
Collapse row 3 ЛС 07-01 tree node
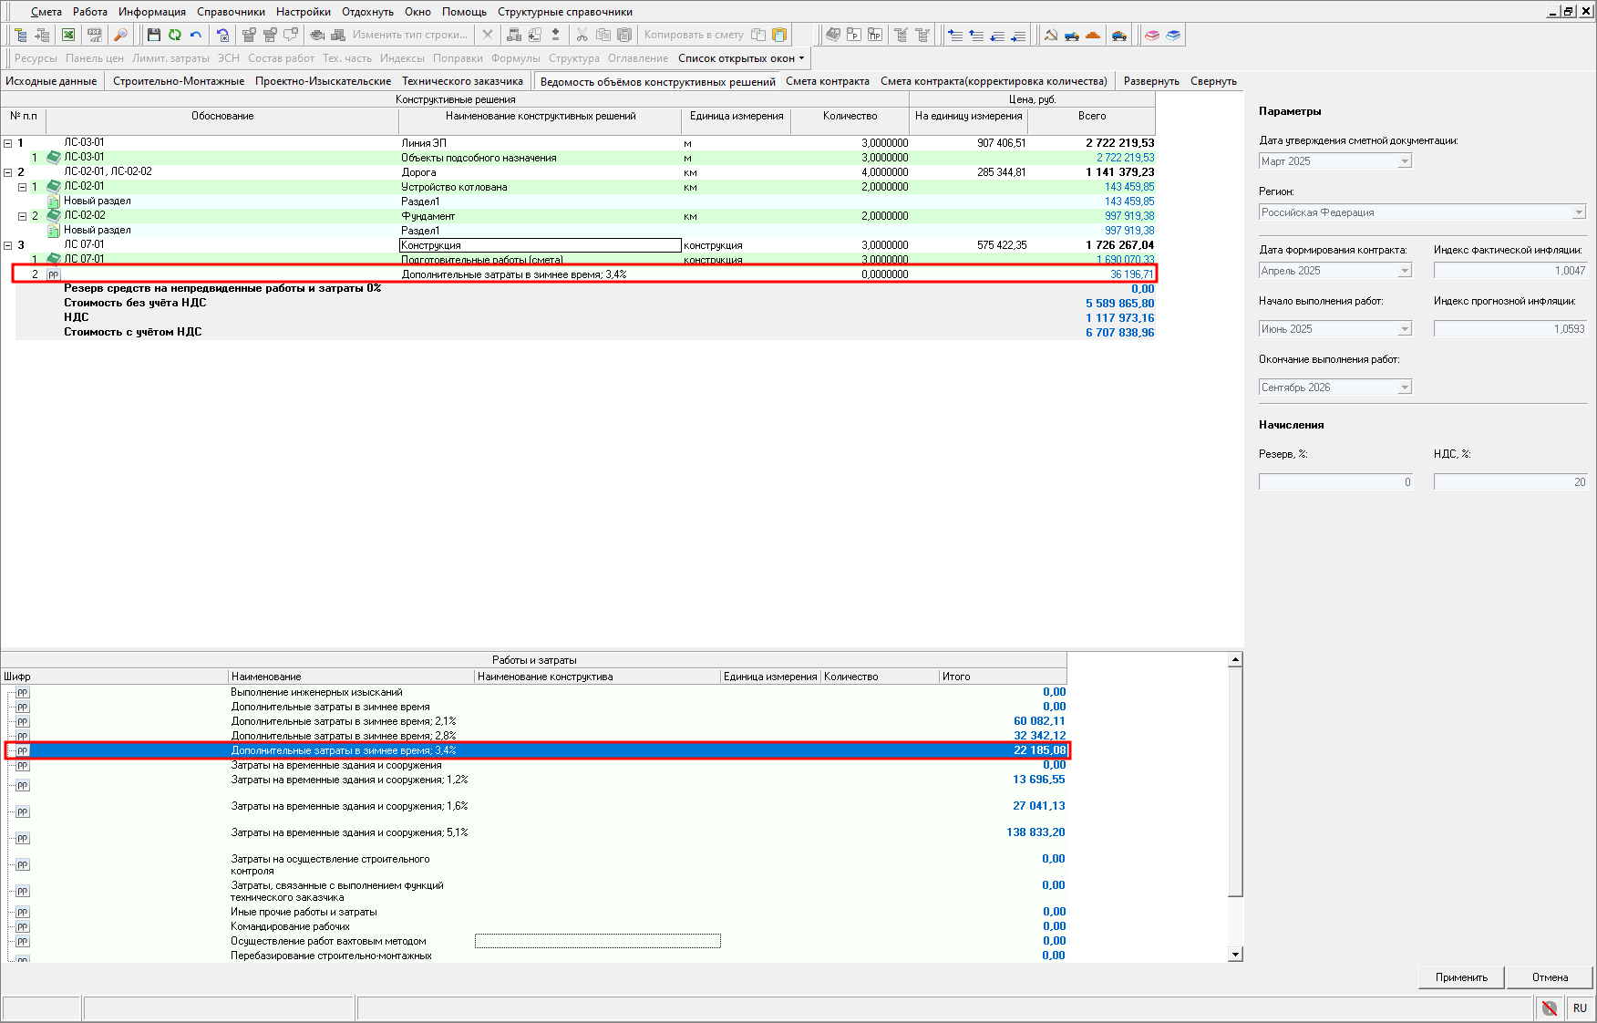pos(8,245)
